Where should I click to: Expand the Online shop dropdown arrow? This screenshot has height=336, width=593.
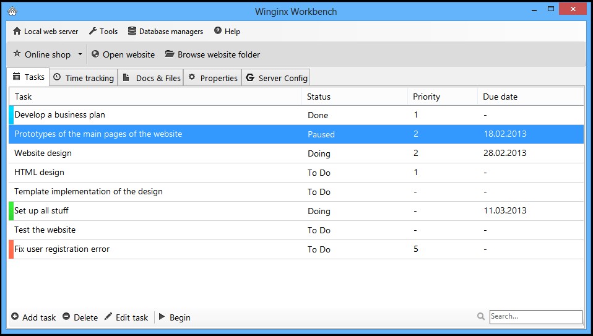[x=80, y=54]
